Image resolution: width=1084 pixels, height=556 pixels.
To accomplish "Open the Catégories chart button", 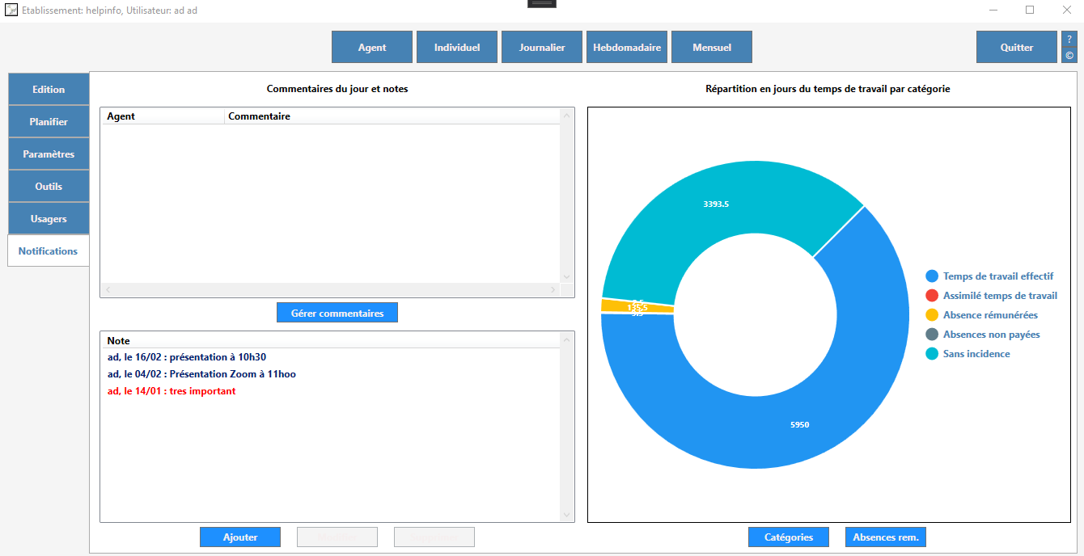I will (x=789, y=537).
